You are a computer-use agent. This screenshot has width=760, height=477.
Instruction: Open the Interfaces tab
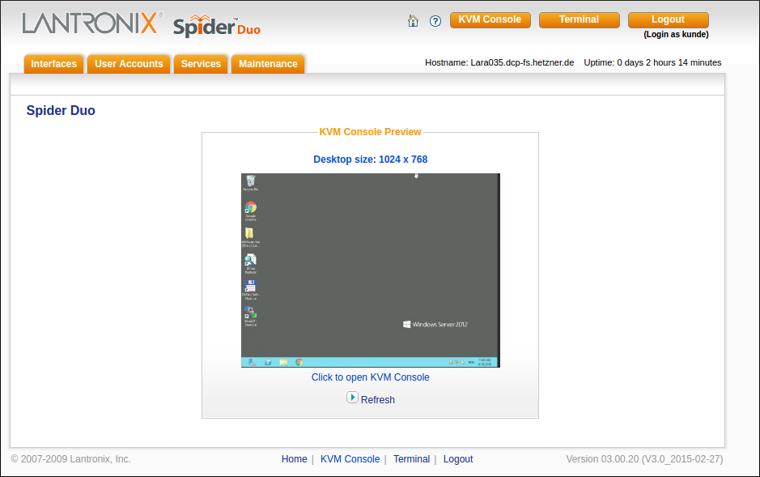click(x=53, y=64)
